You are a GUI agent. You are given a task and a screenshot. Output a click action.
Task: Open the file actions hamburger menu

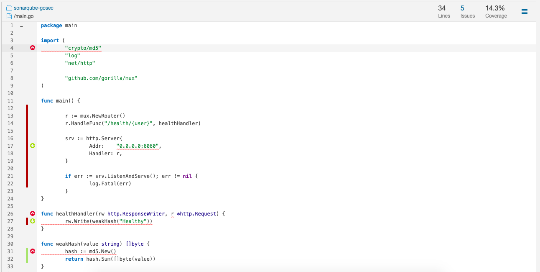click(525, 11)
